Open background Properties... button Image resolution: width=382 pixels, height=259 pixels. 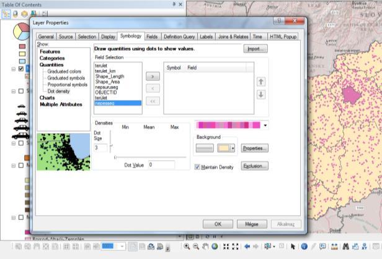pos(255,148)
